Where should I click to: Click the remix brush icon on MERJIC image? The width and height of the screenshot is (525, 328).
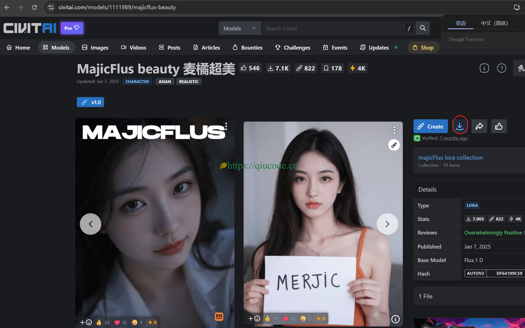(x=394, y=145)
